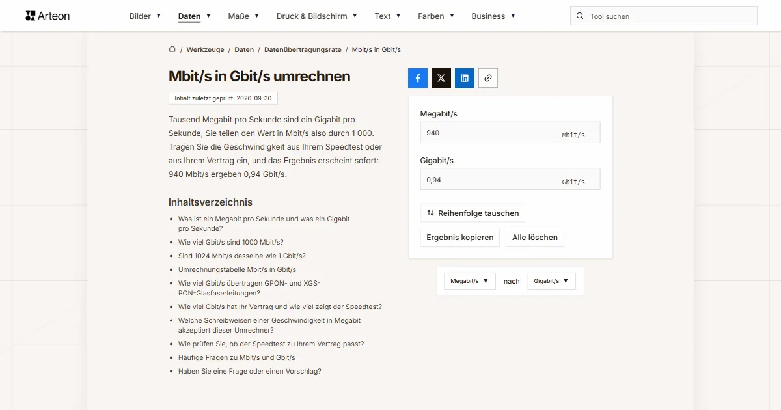Jump to 'Häufige Fragen zu Mbit/s und Gbit/s'
The height and width of the screenshot is (410, 781).
[237, 357]
